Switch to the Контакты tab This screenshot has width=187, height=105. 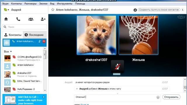[13, 35]
